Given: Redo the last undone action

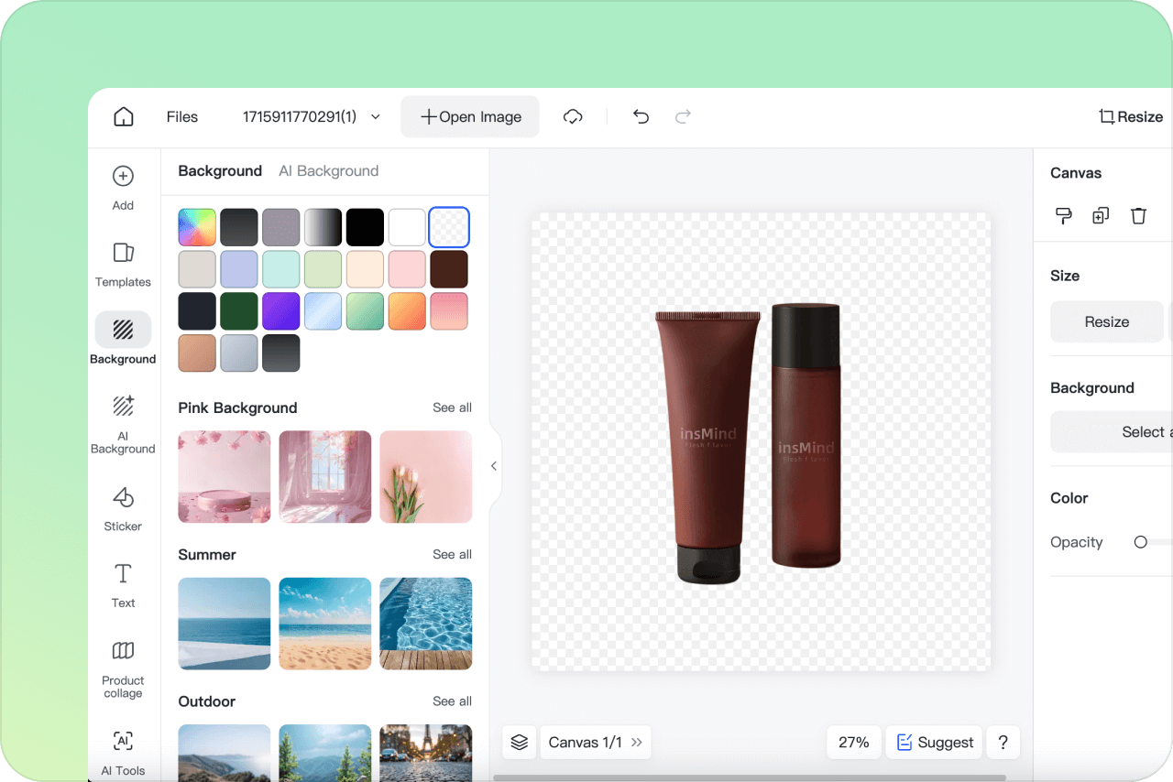Looking at the screenshot, I should (x=683, y=116).
